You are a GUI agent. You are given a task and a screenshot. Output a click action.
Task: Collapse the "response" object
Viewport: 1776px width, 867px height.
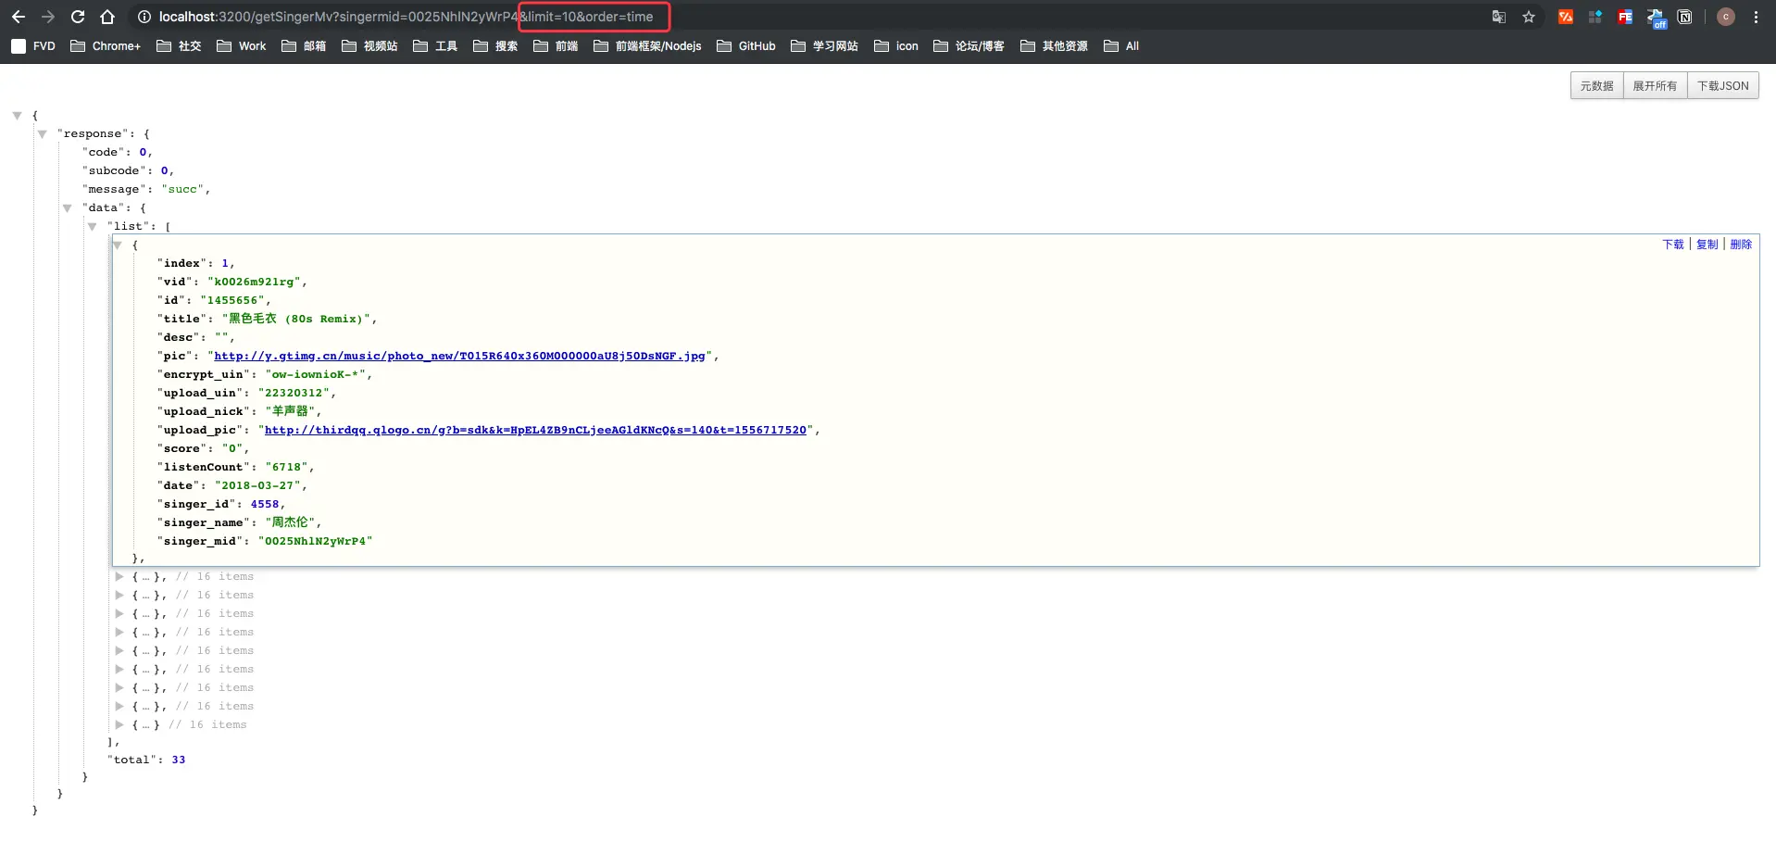point(42,134)
